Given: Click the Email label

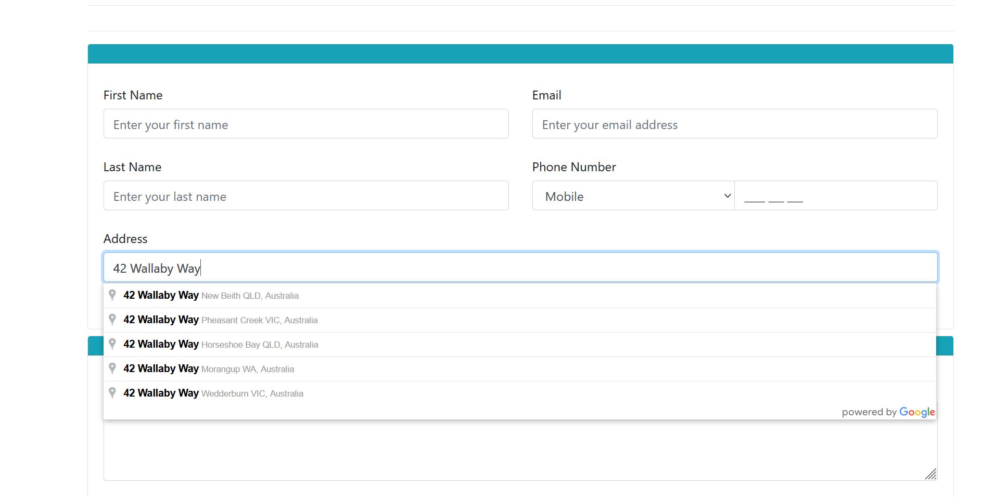Looking at the screenshot, I should pyautogui.click(x=546, y=95).
